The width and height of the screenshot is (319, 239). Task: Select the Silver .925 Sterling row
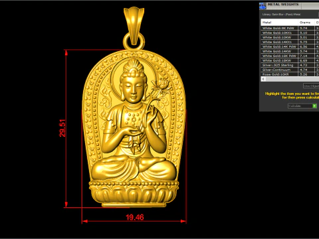[x=290, y=65]
